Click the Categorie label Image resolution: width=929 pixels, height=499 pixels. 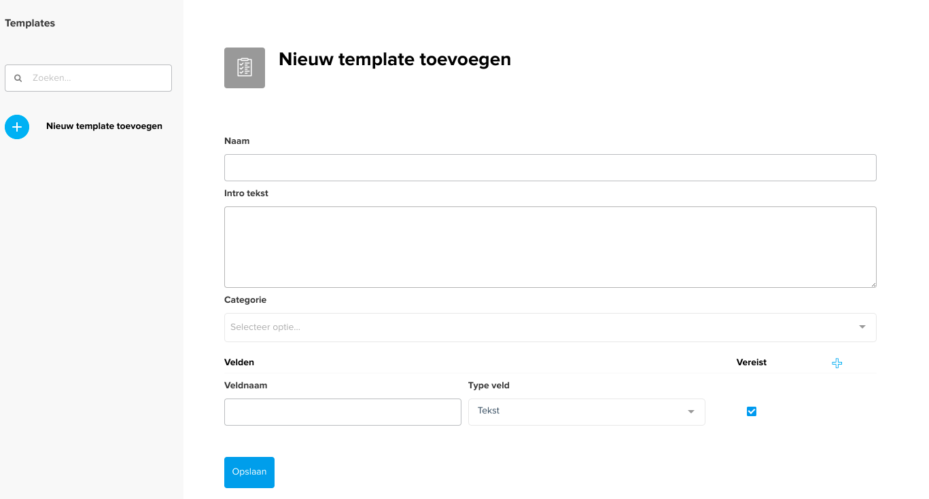click(x=245, y=300)
